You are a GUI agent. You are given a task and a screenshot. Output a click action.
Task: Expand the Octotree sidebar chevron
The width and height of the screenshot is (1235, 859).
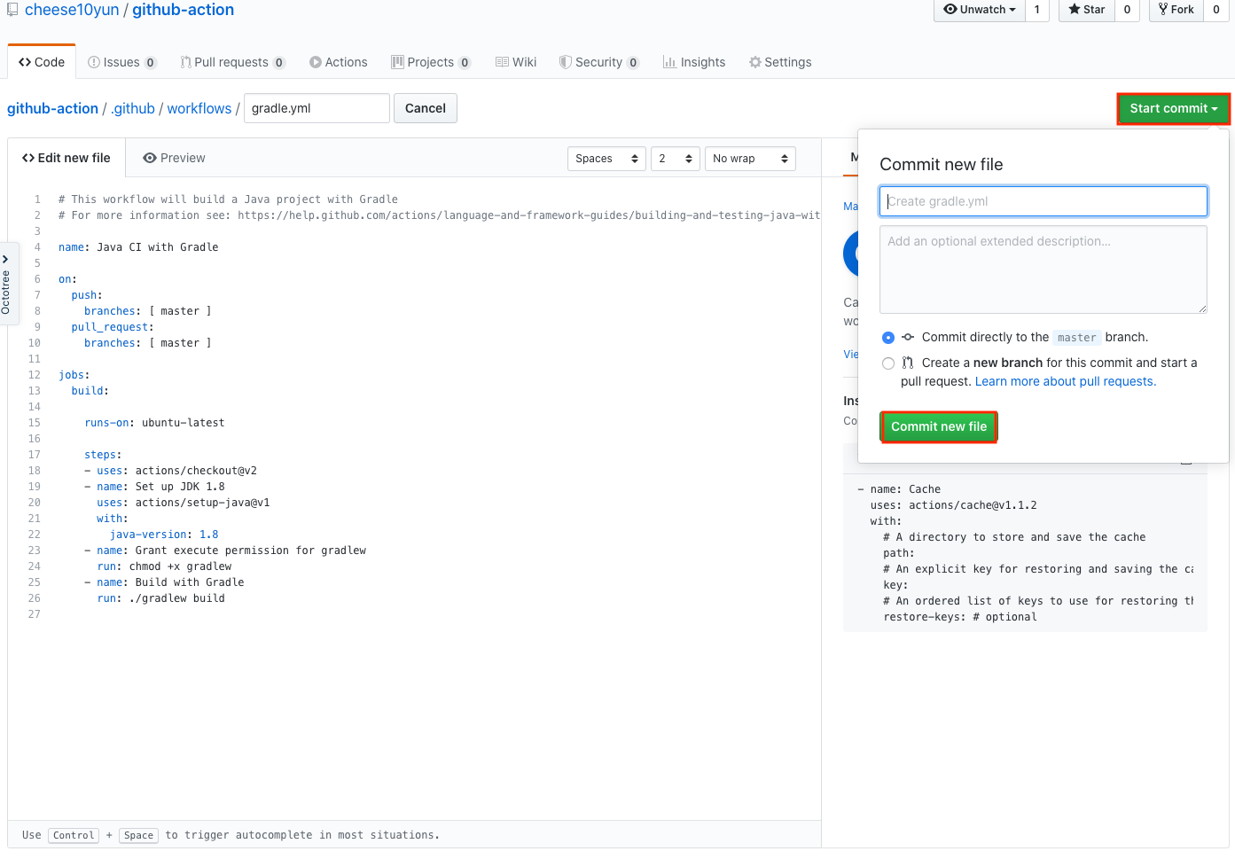[x=5, y=259]
